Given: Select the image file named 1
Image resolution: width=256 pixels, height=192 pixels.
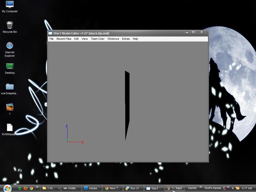Looking at the screenshot, I should pos(10,109).
